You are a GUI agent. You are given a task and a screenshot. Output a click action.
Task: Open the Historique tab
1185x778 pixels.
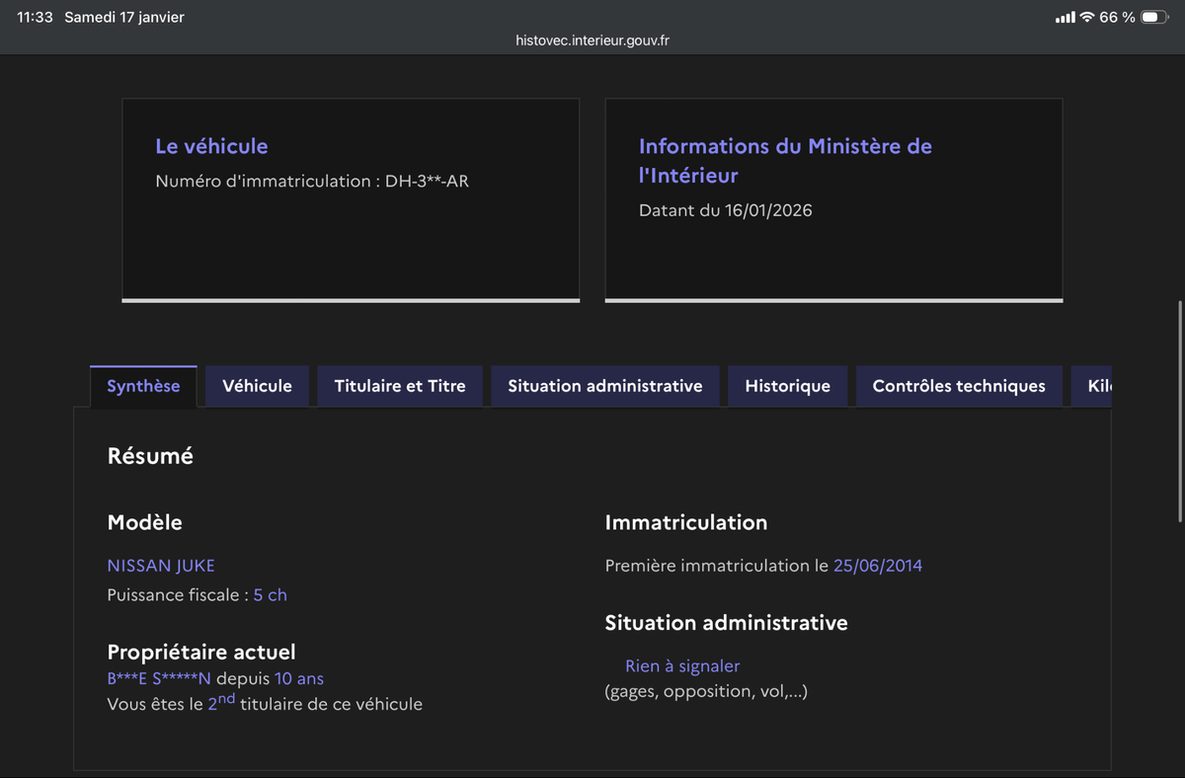click(x=787, y=386)
